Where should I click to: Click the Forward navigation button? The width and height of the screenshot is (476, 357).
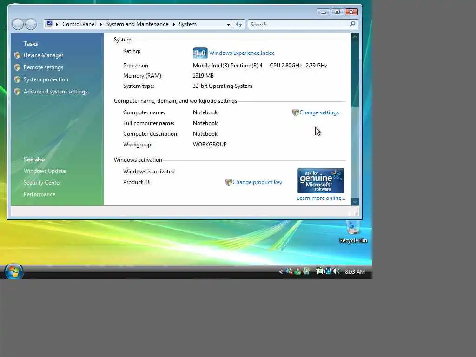tap(31, 24)
